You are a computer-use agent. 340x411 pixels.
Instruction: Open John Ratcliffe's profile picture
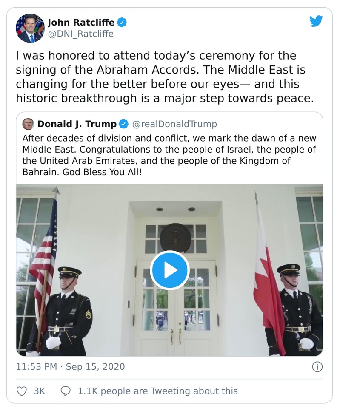tap(30, 28)
